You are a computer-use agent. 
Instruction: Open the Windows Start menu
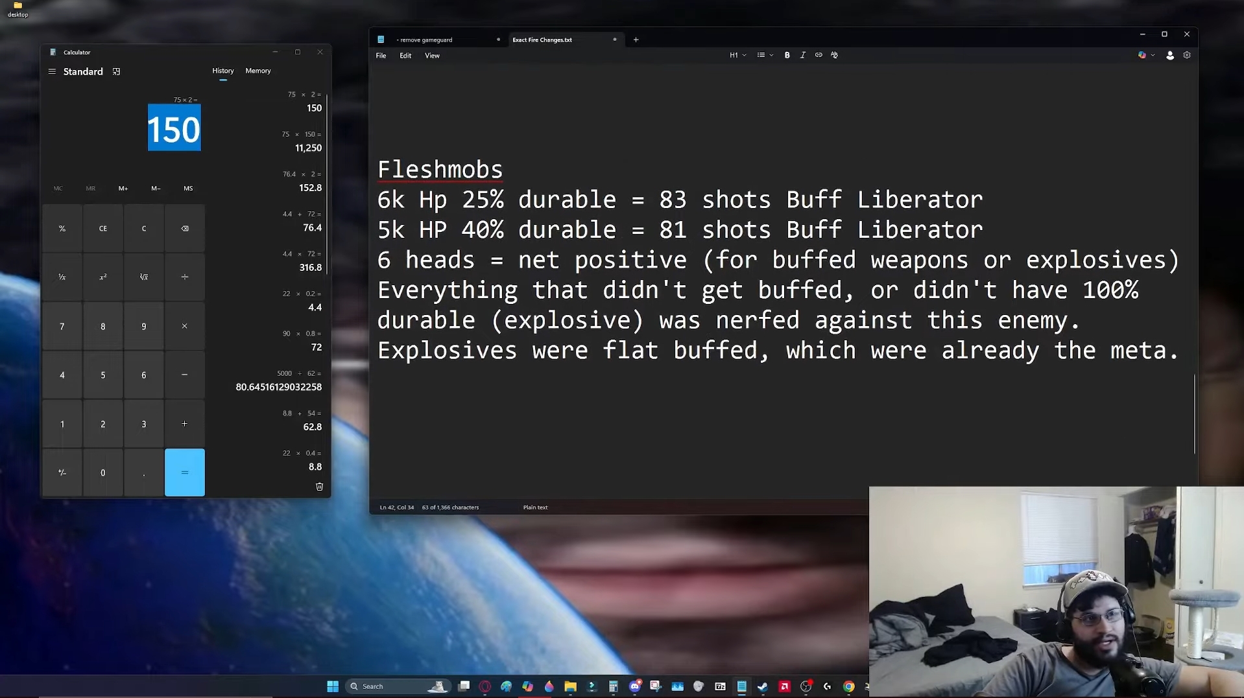pos(333,686)
